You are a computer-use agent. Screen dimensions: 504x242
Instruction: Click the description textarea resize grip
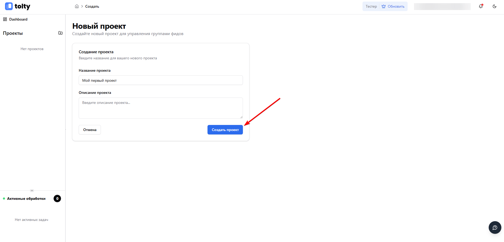point(241,117)
